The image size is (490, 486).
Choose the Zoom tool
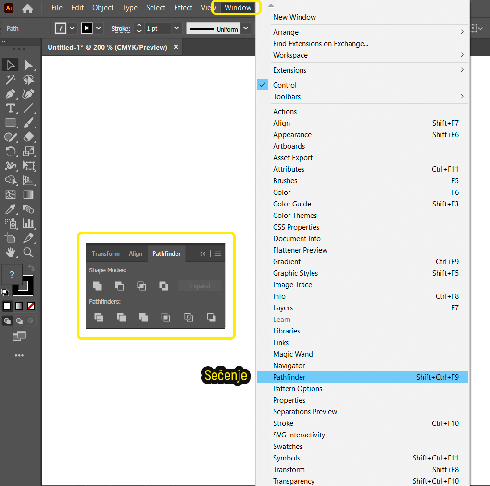tap(28, 252)
